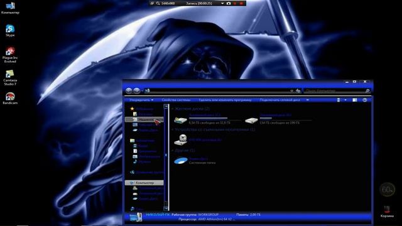Viewport: 402px width, 226px height.
Task: Select the DVD drive icon
Action: point(180,140)
